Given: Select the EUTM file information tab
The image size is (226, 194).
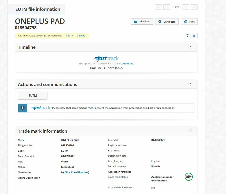Looking at the screenshot, I should (38, 9).
